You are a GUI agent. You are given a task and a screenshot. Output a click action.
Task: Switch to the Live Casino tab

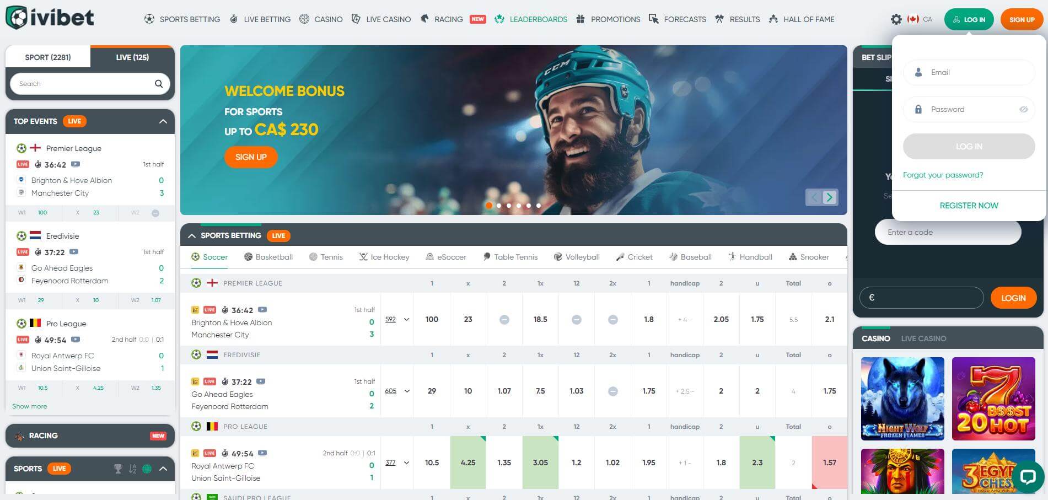(x=923, y=338)
